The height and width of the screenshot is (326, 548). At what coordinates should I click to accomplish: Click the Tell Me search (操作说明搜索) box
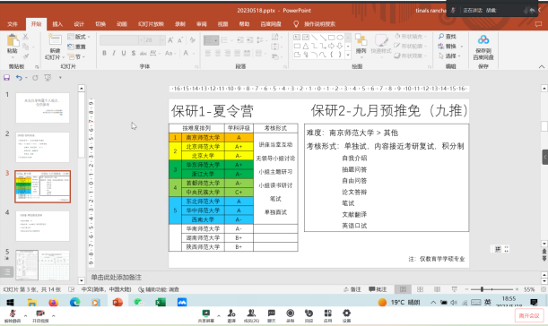(315, 24)
